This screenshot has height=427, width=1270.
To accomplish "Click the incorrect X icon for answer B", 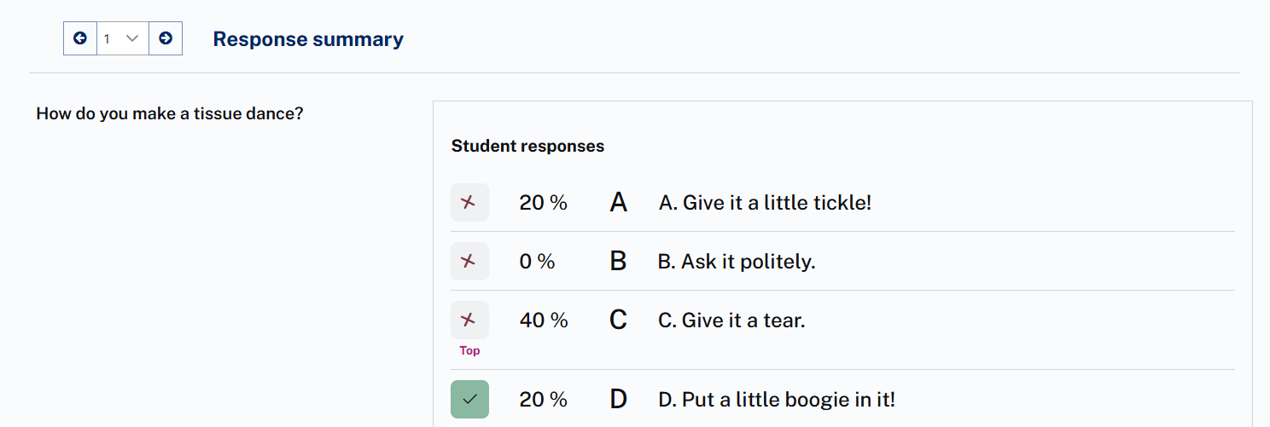I will click(469, 262).
